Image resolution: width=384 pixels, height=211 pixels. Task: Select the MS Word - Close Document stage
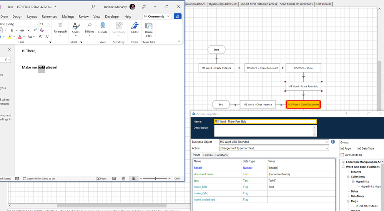tap(303, 104)
